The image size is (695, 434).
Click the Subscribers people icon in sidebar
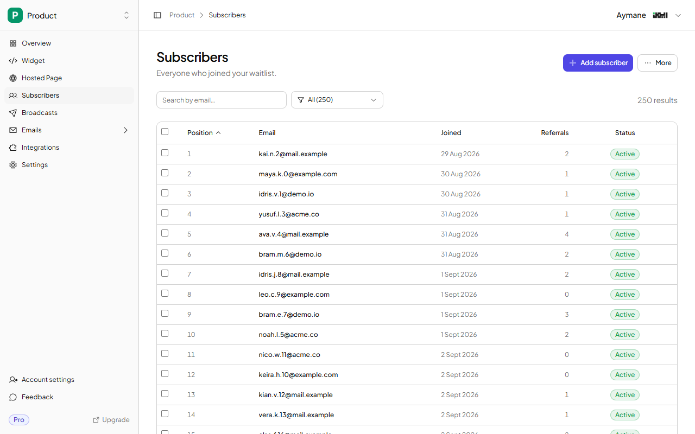pos(13,95)
